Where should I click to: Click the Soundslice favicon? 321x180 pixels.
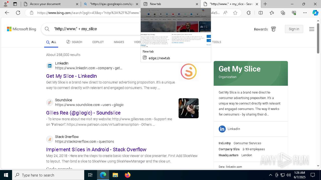pyautogui.click(x=50, y=102)
